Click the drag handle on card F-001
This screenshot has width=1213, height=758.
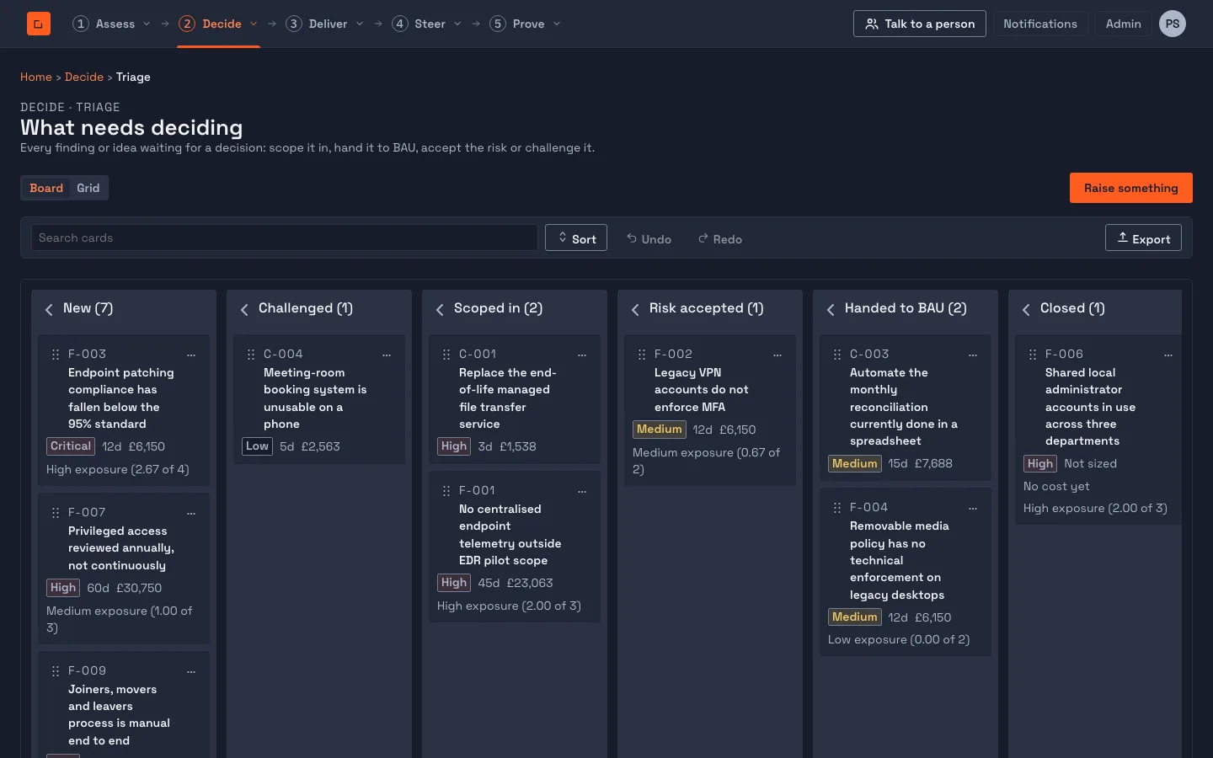tap(446, 491)
